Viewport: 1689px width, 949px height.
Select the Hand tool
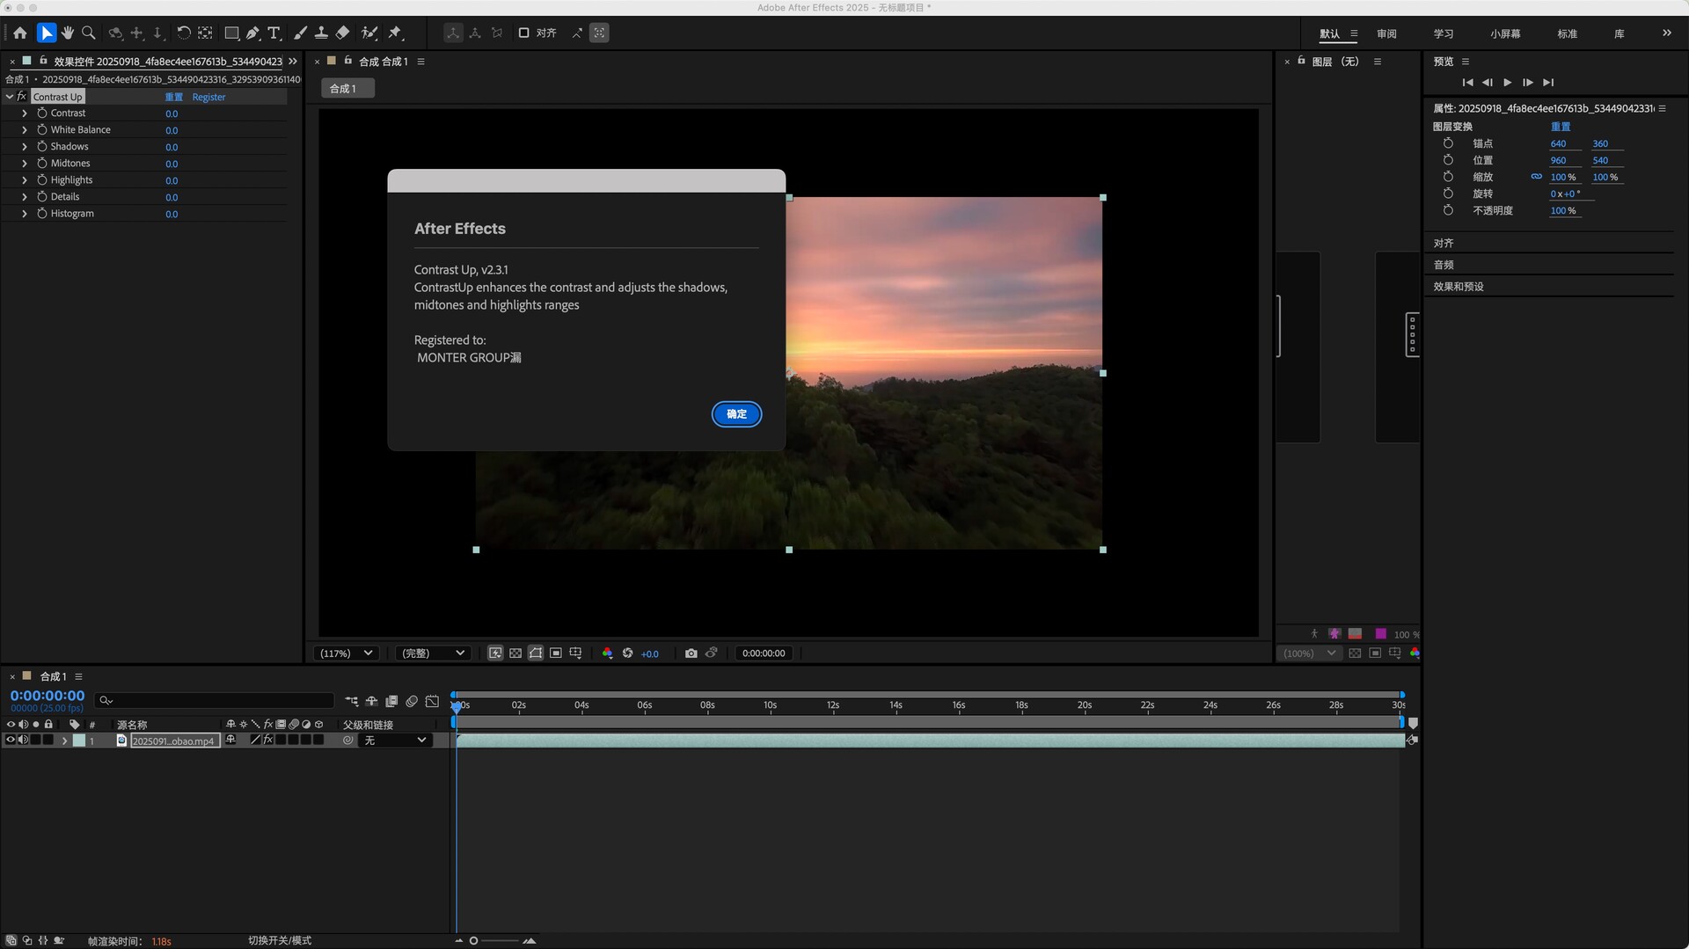68,33
